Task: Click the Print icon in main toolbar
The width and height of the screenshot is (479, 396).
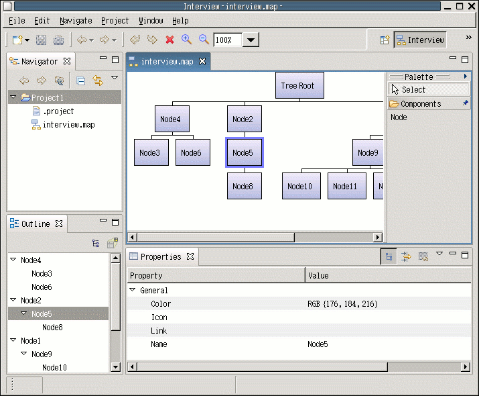Action: [58, 40]
